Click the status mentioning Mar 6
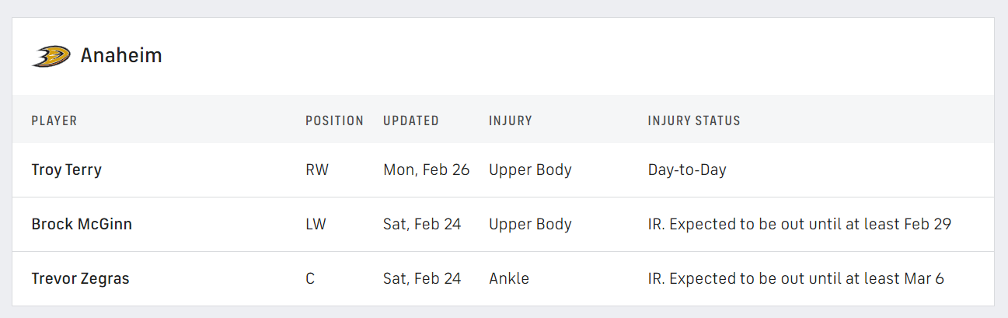This screenshot has height=318, width=1008. pyautogui.click(x=796, y=278)
